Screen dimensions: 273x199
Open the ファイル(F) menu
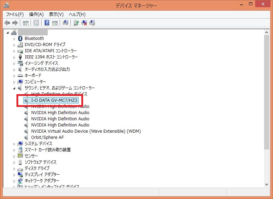click(x=15, y=14)
